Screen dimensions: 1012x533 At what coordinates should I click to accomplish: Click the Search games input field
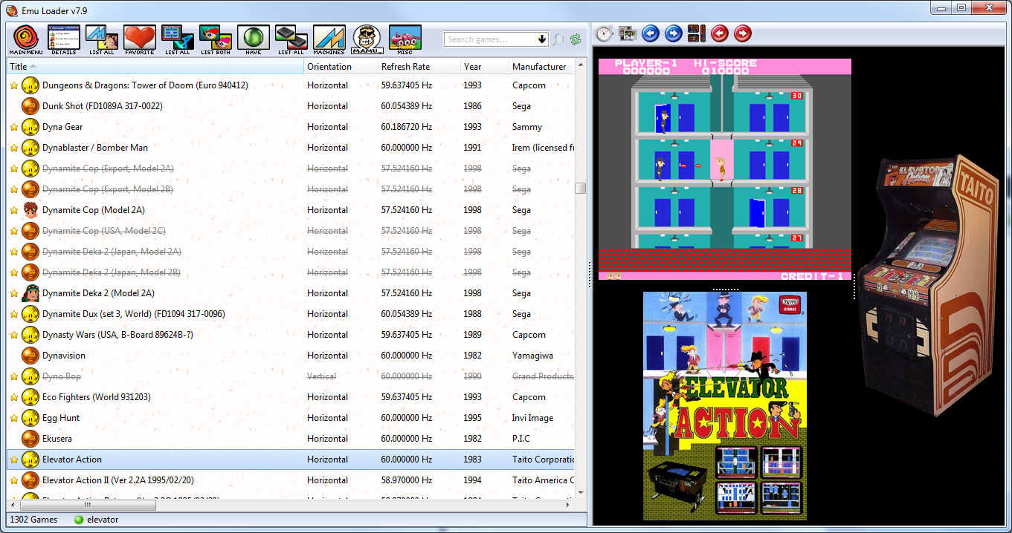click(x=491, y=39)
